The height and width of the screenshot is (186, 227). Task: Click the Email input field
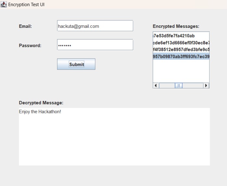coord(95,26)
